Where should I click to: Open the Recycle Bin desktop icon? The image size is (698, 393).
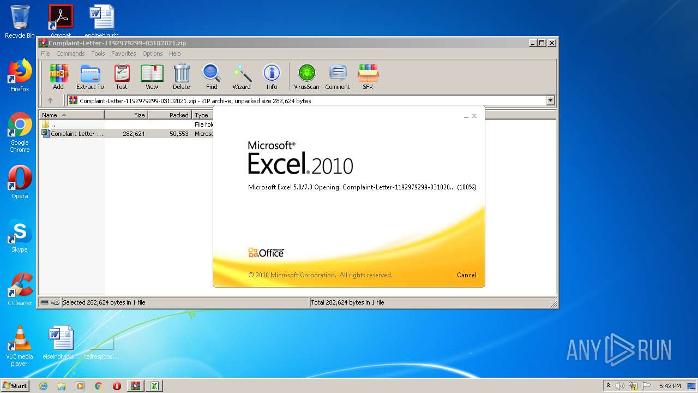[x=20, y=22]
